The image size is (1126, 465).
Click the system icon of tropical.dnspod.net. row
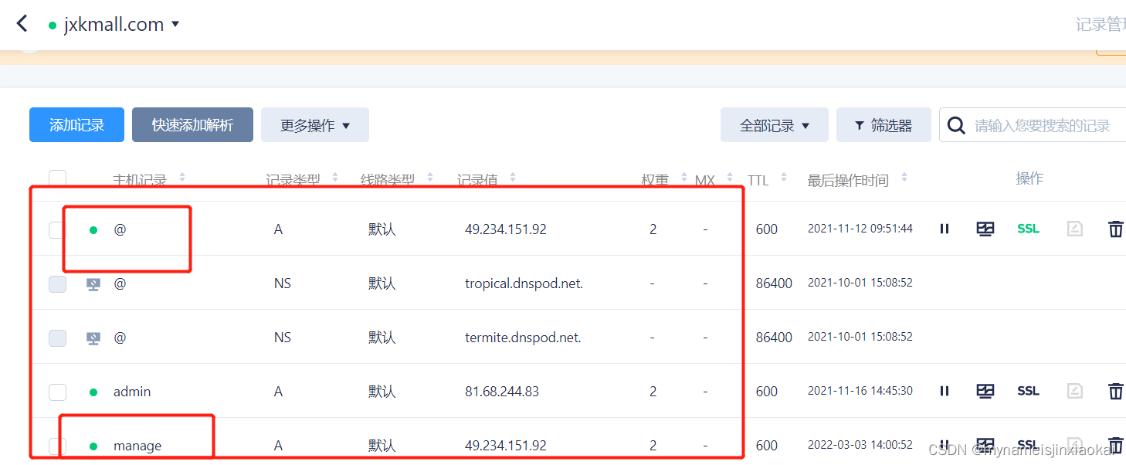click(93, 284)
